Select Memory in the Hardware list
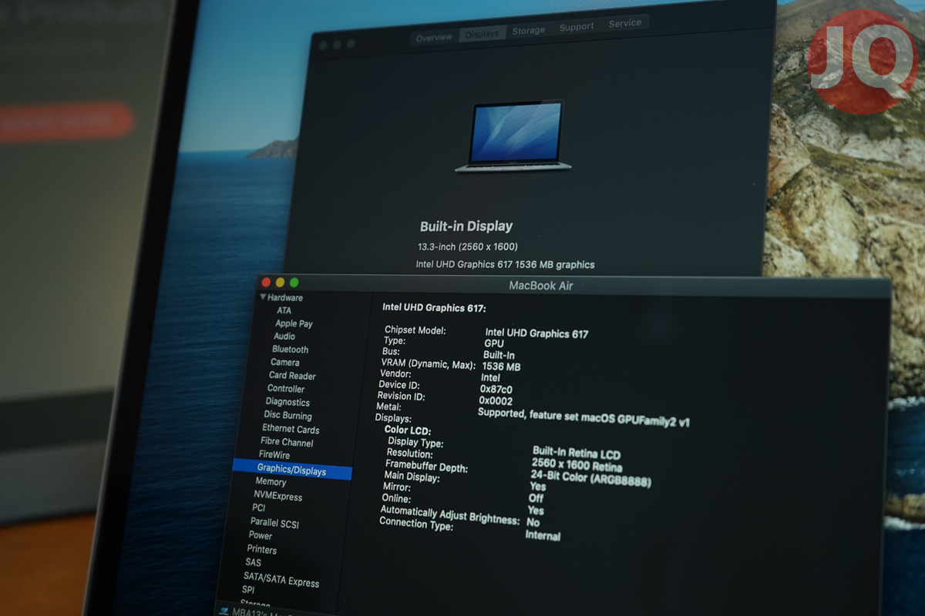The image size is (925, 616). pos(271,482)
